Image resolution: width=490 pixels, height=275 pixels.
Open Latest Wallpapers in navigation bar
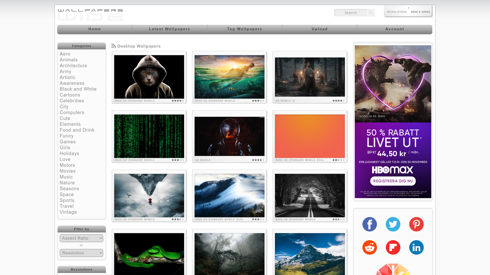click(x=170, y=29)
